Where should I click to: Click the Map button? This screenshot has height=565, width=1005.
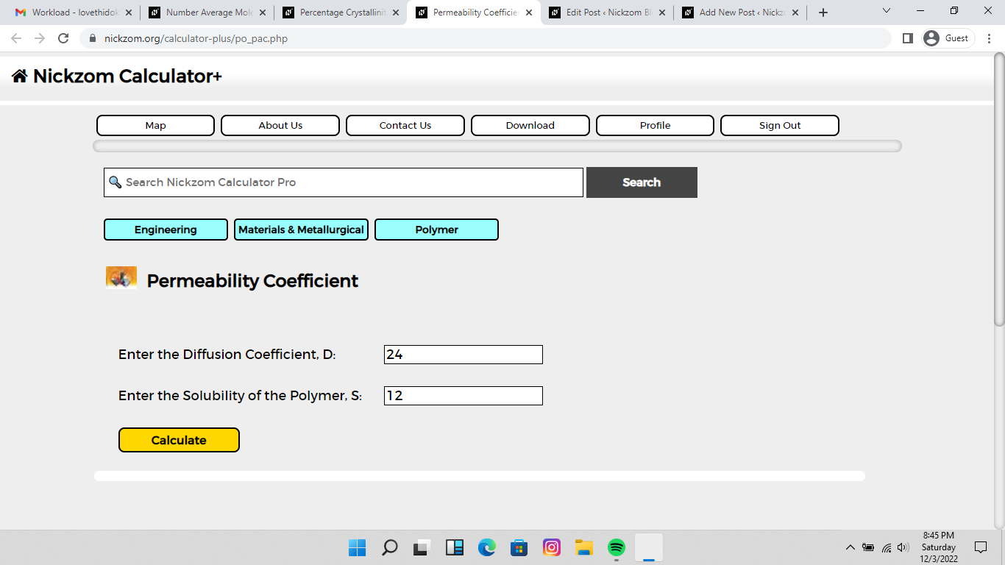point(155,125)
